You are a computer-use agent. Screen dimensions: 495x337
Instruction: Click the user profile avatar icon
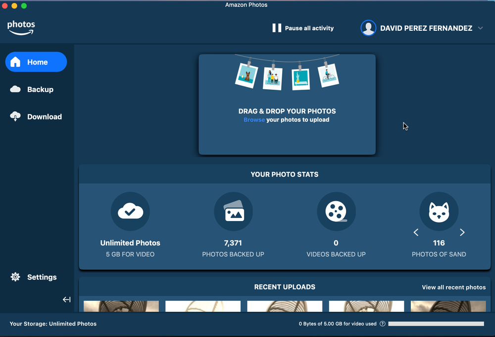368,28
